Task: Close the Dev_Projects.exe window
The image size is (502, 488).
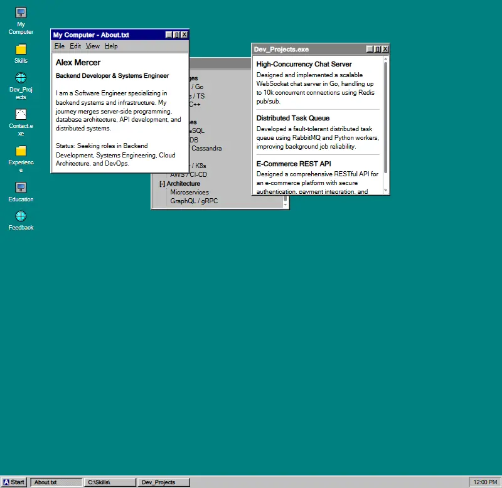Action: [x=385, y=49]
